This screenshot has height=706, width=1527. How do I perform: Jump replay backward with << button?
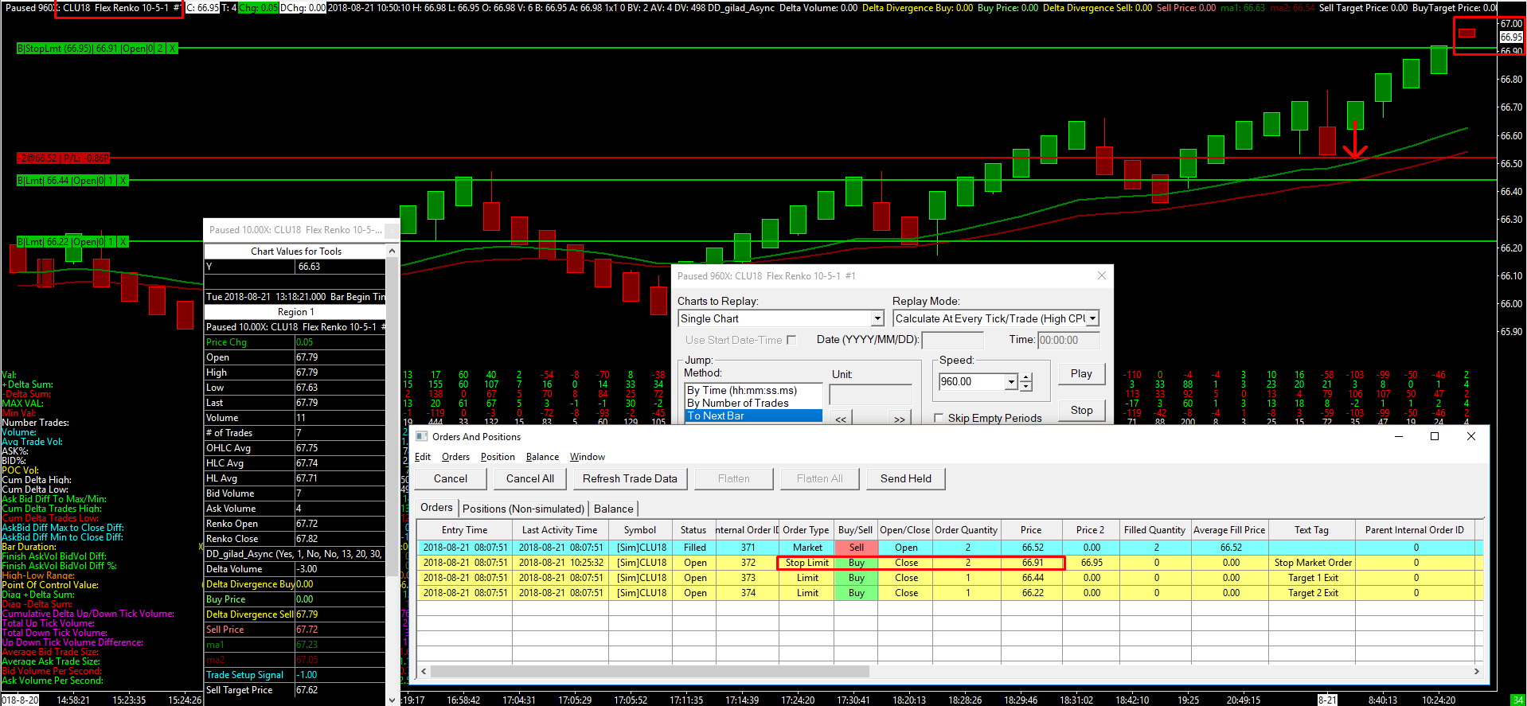tap(841, 419)
